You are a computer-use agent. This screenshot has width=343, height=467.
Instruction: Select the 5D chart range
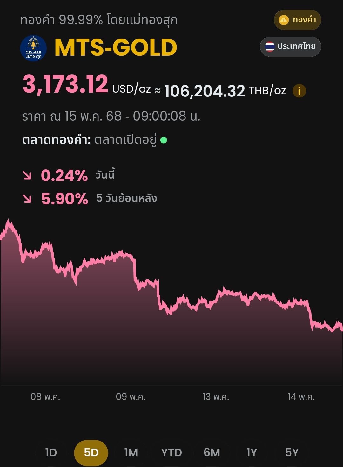[x=91, y=452]
